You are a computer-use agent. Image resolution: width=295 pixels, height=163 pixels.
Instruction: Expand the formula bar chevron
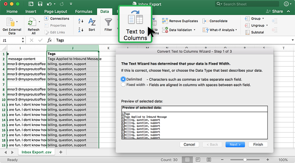(293, 40)
